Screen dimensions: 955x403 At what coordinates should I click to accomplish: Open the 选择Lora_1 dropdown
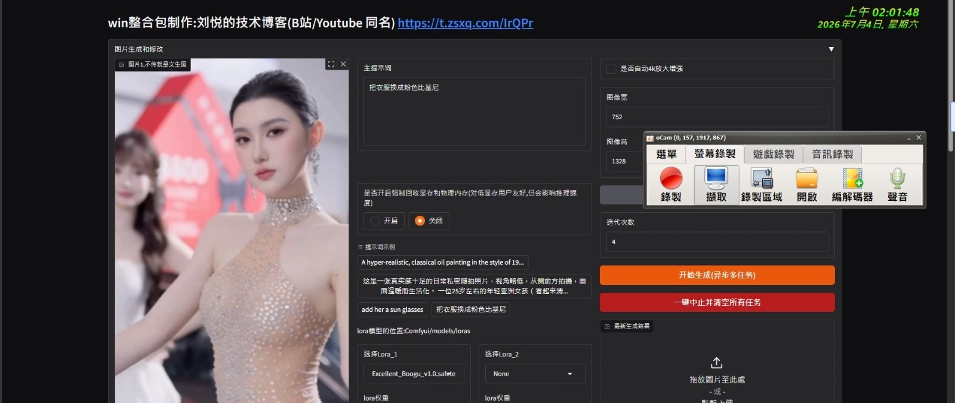point(414,374)
